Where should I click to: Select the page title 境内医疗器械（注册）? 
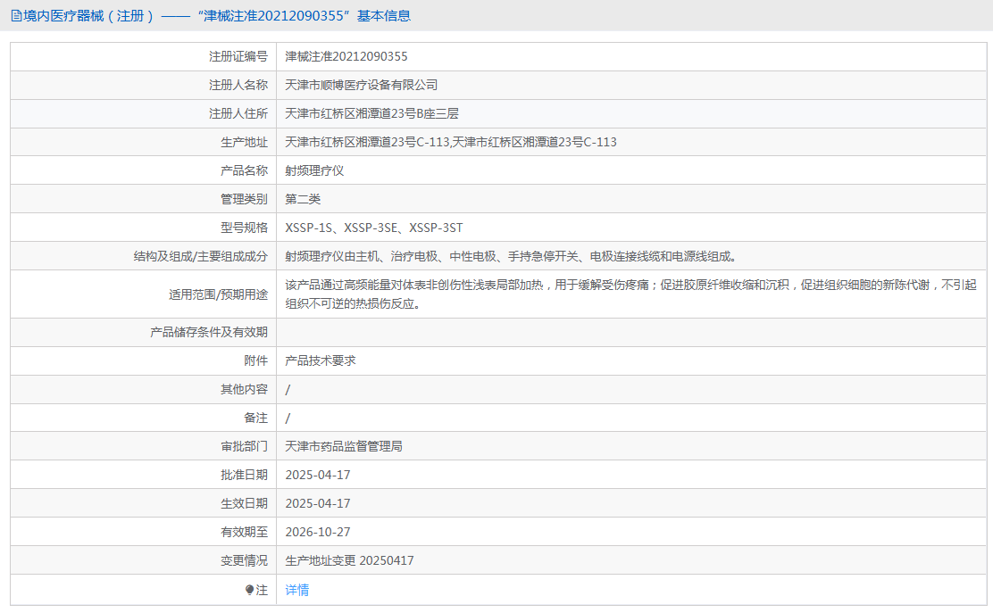(x=88, y=16)
